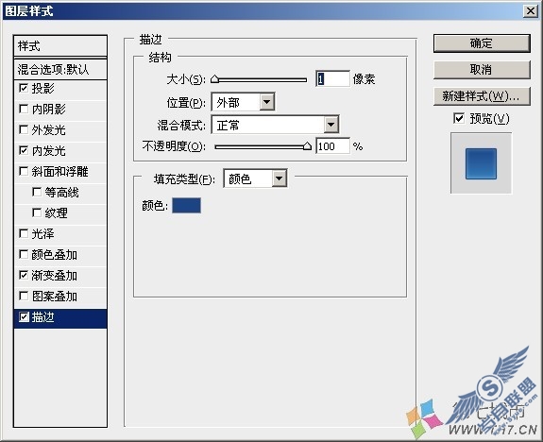Open the 斜面和浮雕 settings by its label

[59, 172]
